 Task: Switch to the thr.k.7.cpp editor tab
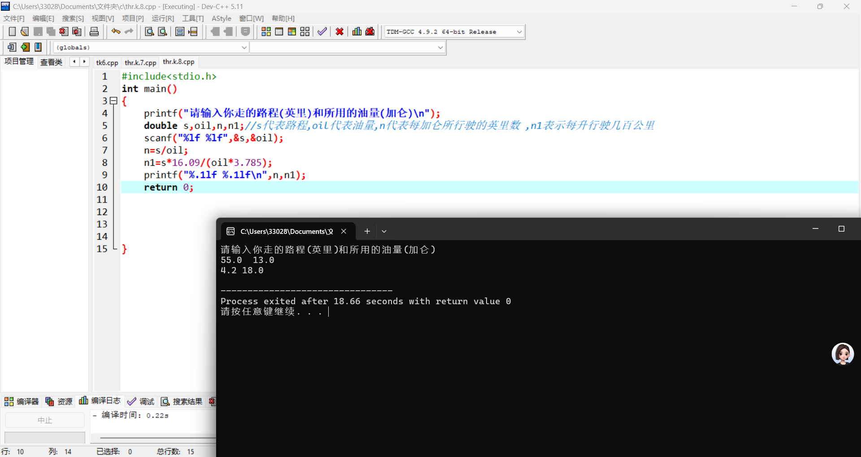(x=140, y=63)
